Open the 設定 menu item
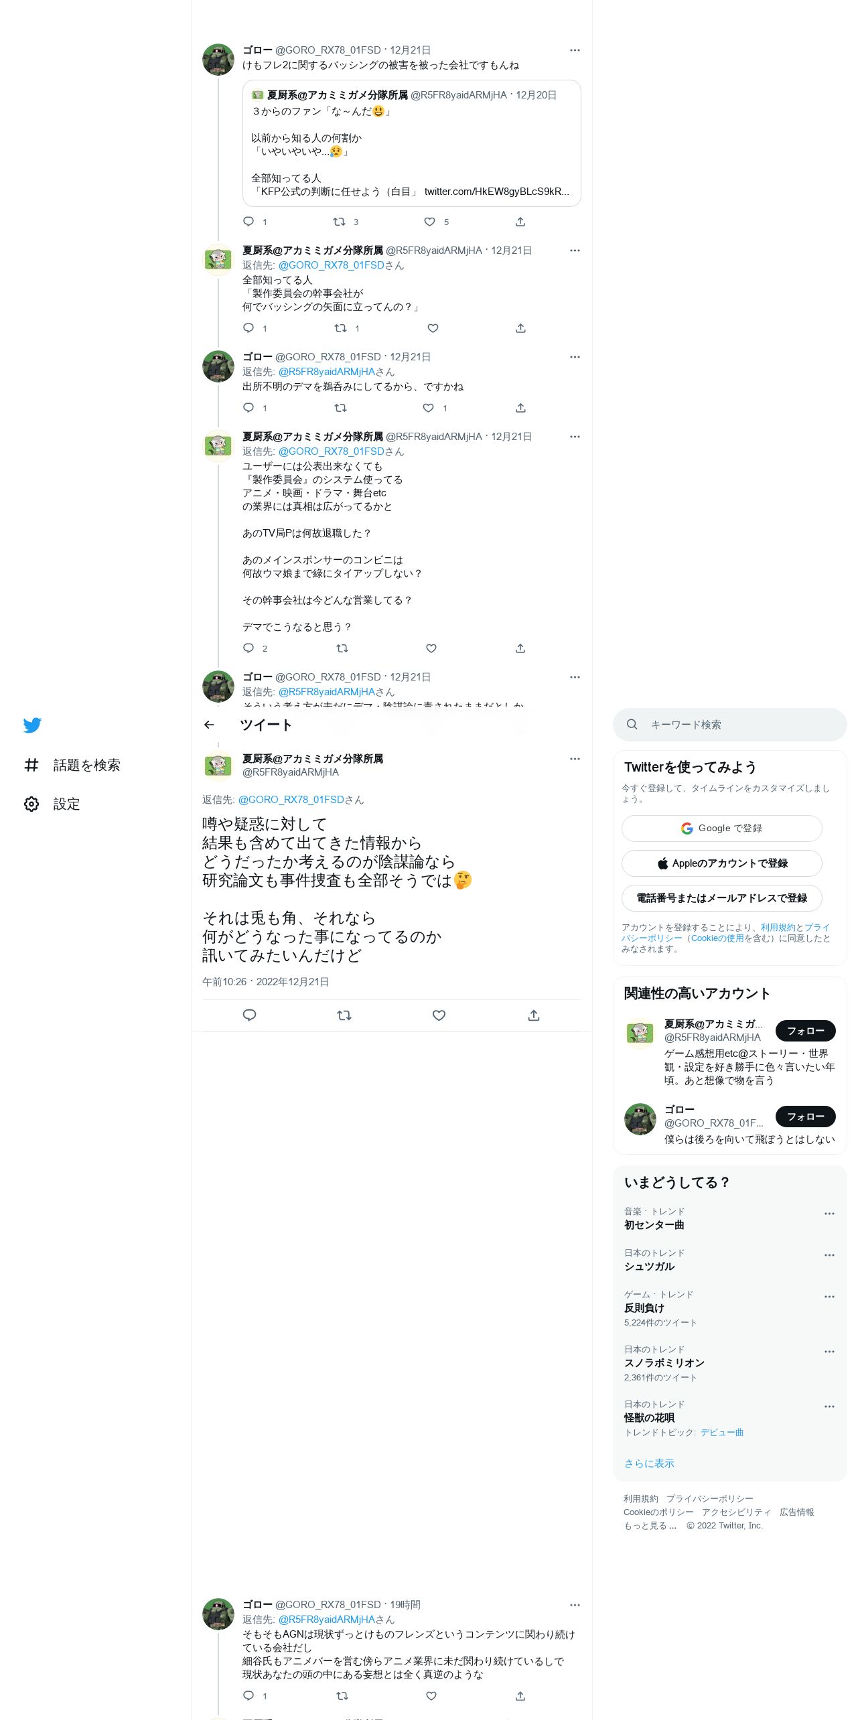860x1720 pixels. (66, 804)
